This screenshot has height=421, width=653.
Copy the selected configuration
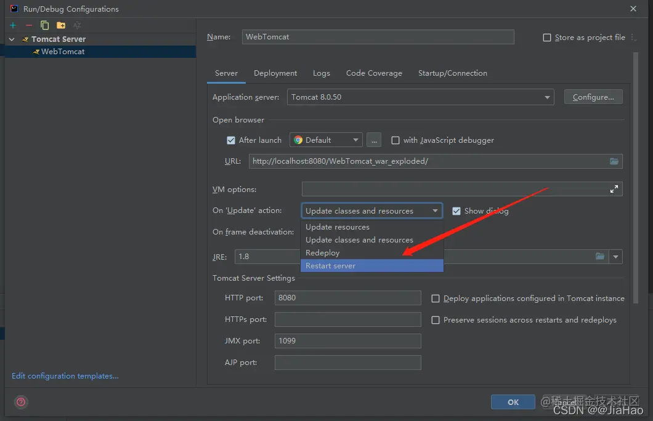pyautogui.click(x=44, y=25)
